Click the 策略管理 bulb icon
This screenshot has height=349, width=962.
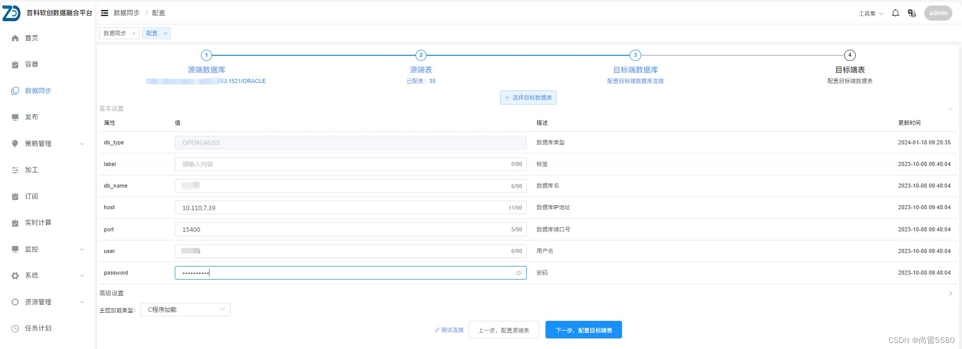15,143
